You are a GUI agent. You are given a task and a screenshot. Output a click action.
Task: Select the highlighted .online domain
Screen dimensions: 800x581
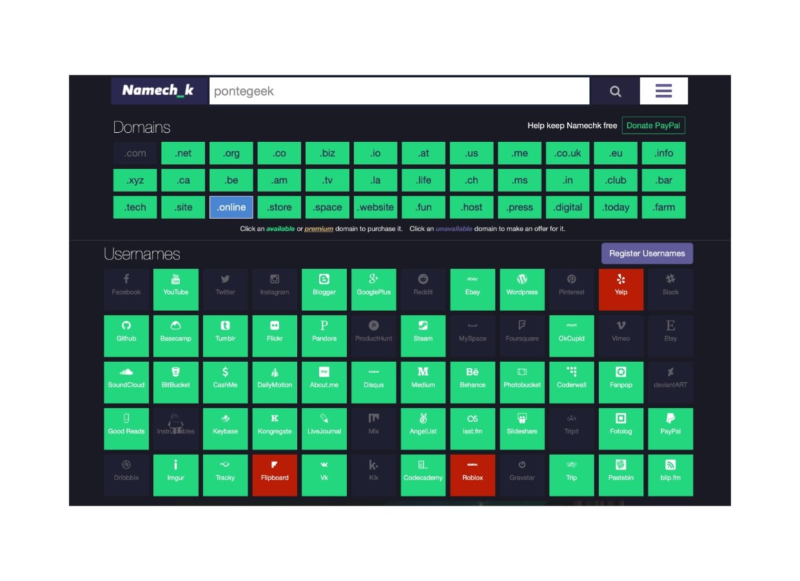tap(231, 208)
